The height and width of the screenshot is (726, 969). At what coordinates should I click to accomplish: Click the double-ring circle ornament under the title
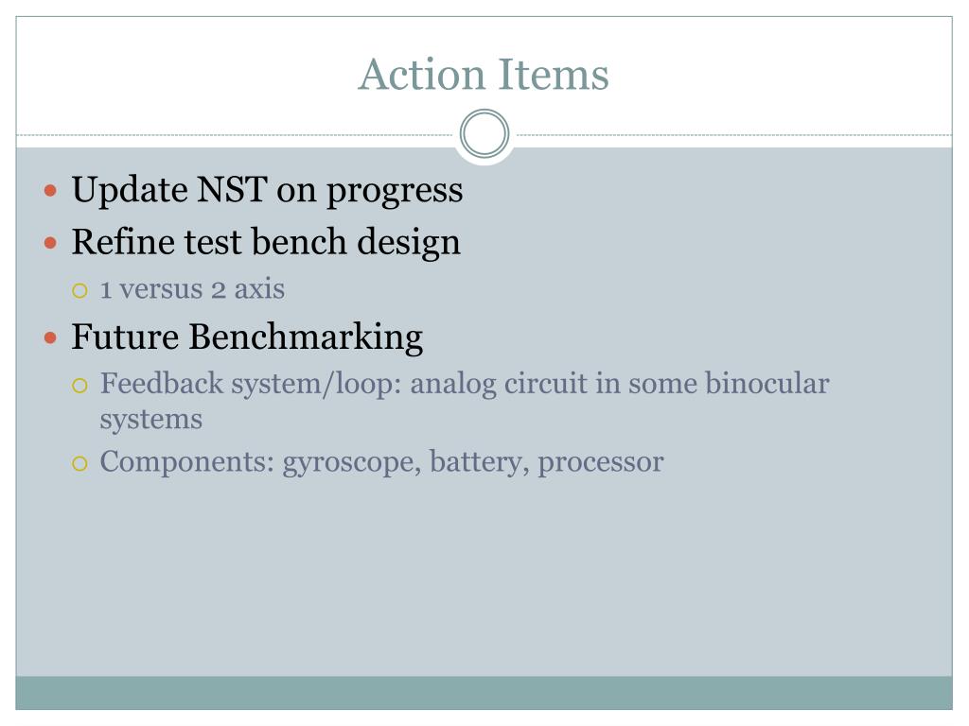(x=484, y=133)
